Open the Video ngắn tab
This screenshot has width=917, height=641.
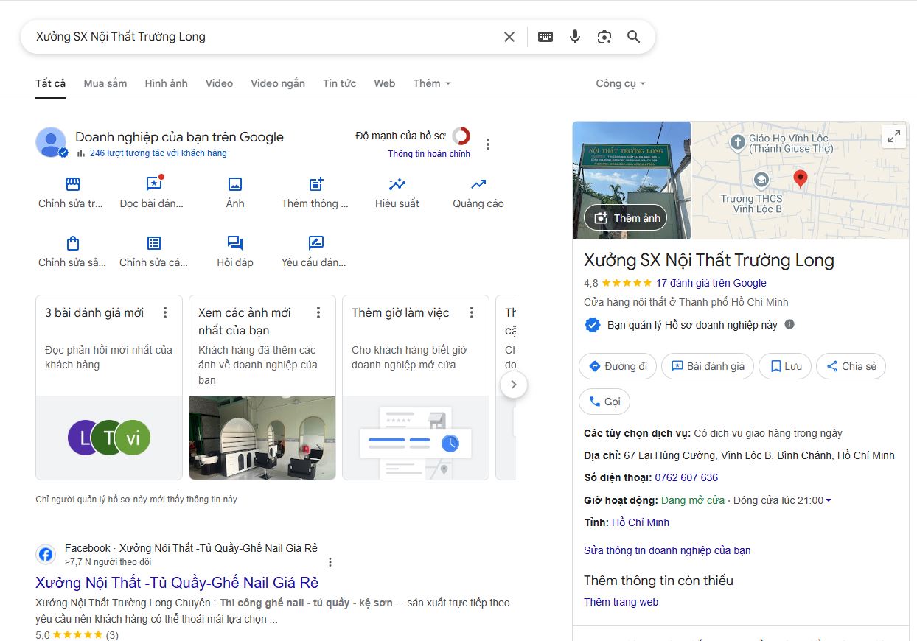[278, 83]
